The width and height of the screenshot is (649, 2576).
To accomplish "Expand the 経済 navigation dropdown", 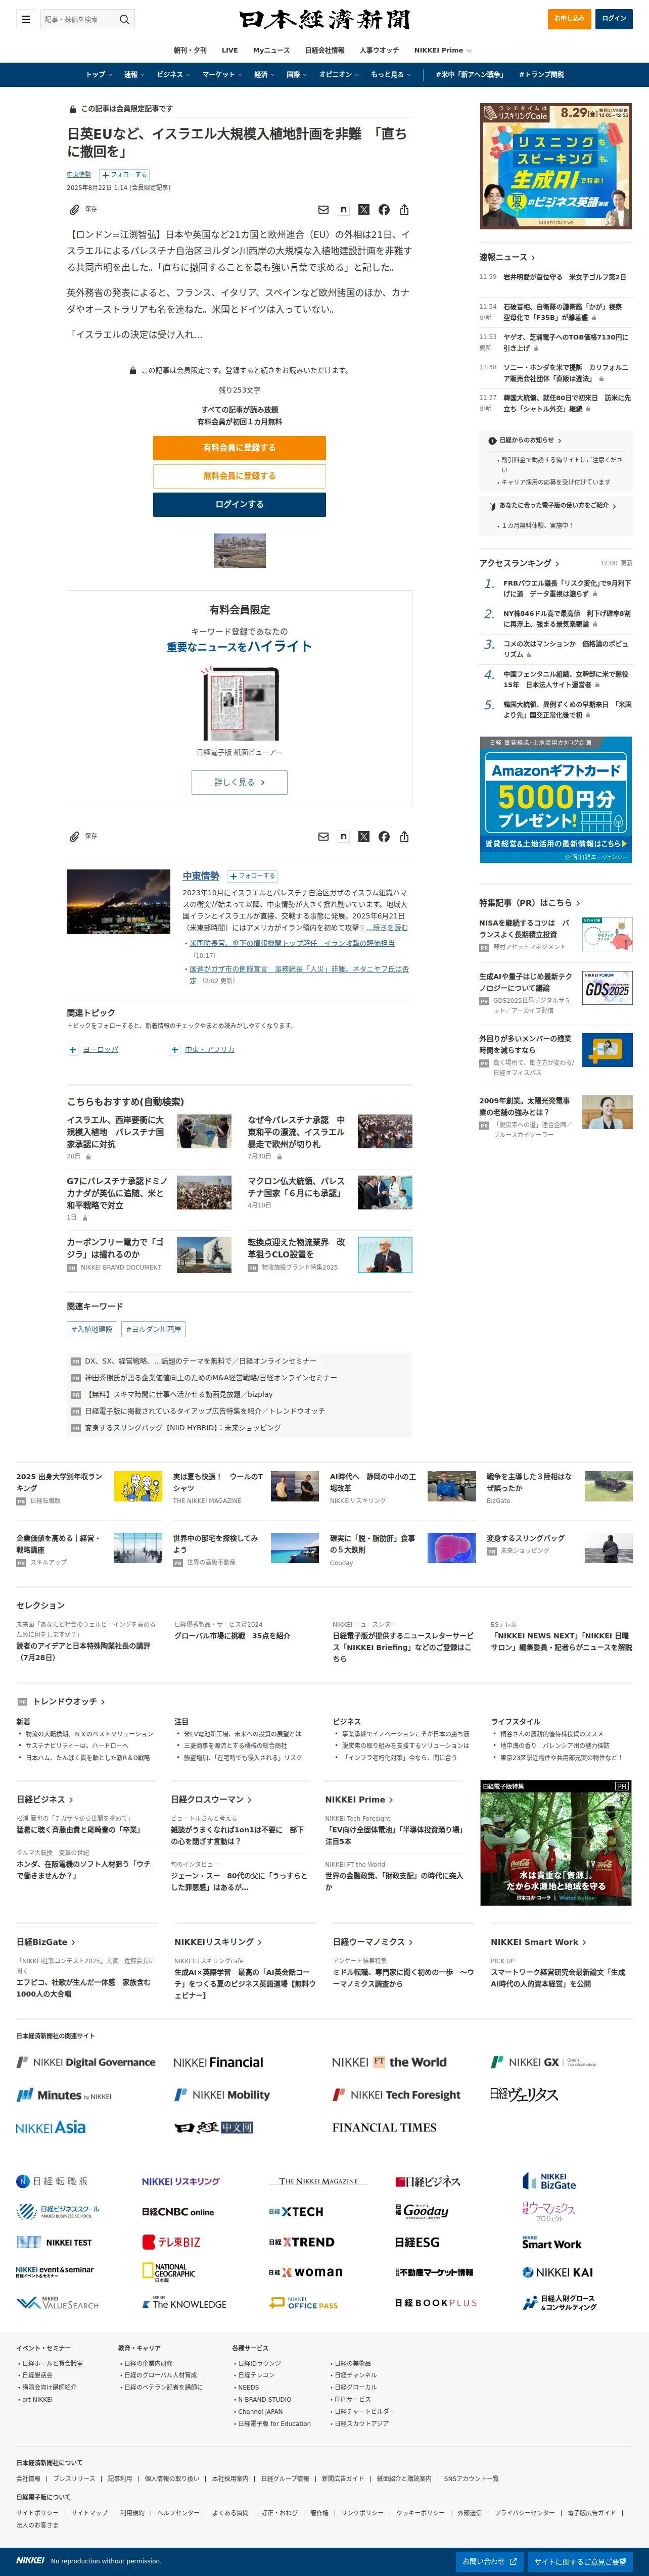I will pyautogui.click(x=264, y=75).
